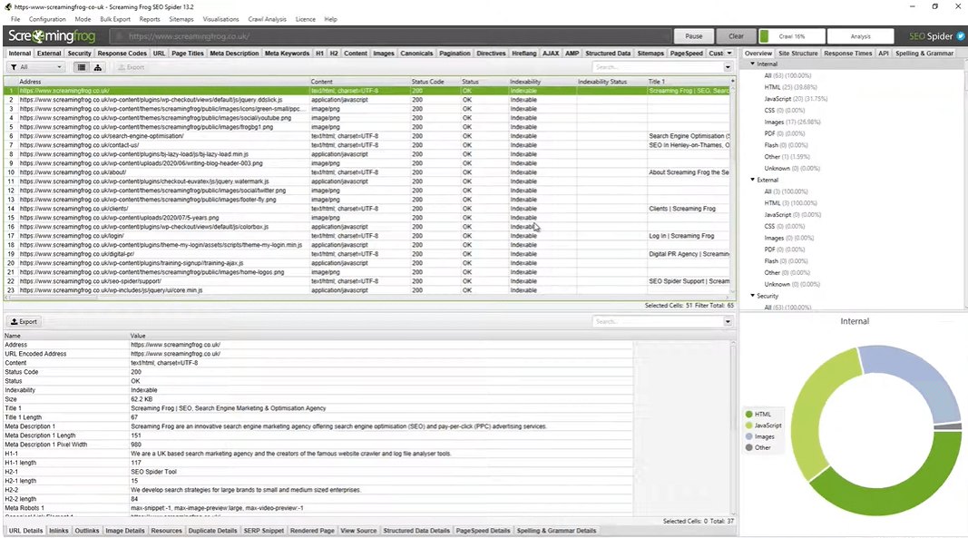Collapse the External tree section

coord(753,180)
